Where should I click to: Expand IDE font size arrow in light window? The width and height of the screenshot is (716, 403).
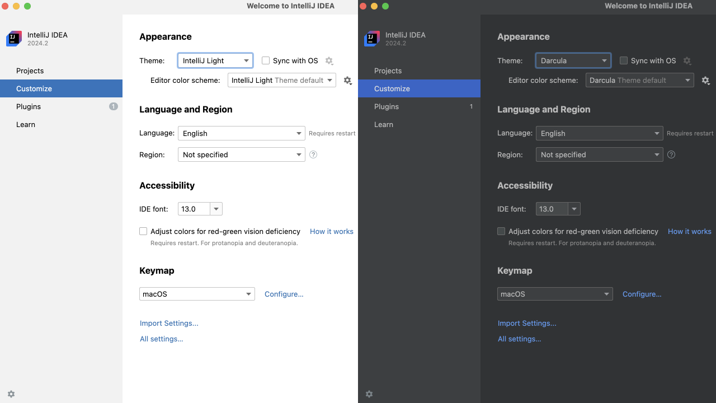coord(216,209)
